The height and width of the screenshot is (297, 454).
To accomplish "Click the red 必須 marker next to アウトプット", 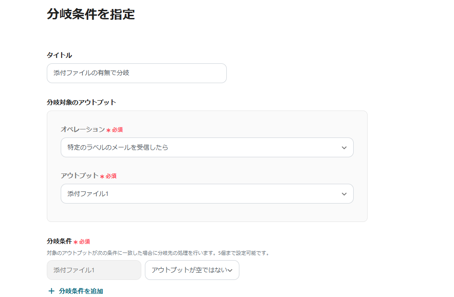I will tap(108, 176).
